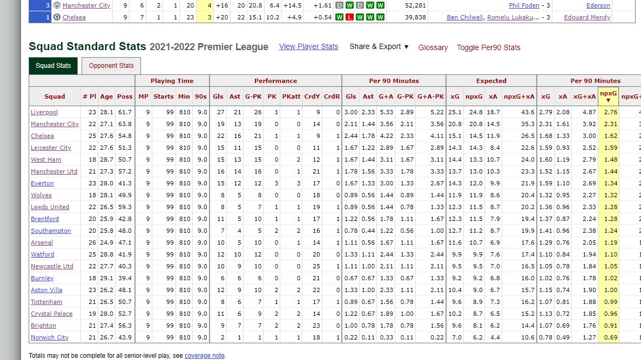The image size is (641, 360).
Task: Sort by the highlighted npxG column header
Action: point(608,96)
